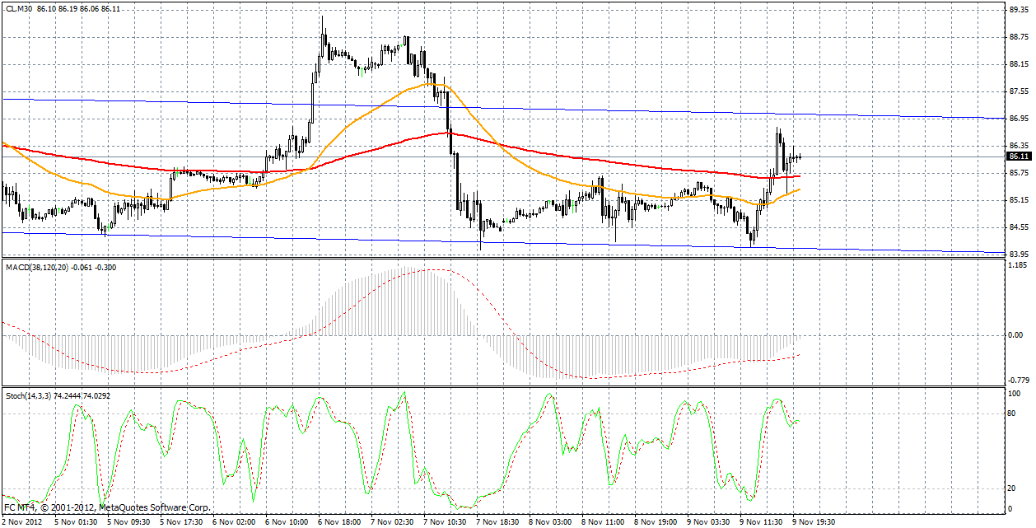
Task: Click the -0.779 MACD scale value
Action: (x=1018, y=381)
